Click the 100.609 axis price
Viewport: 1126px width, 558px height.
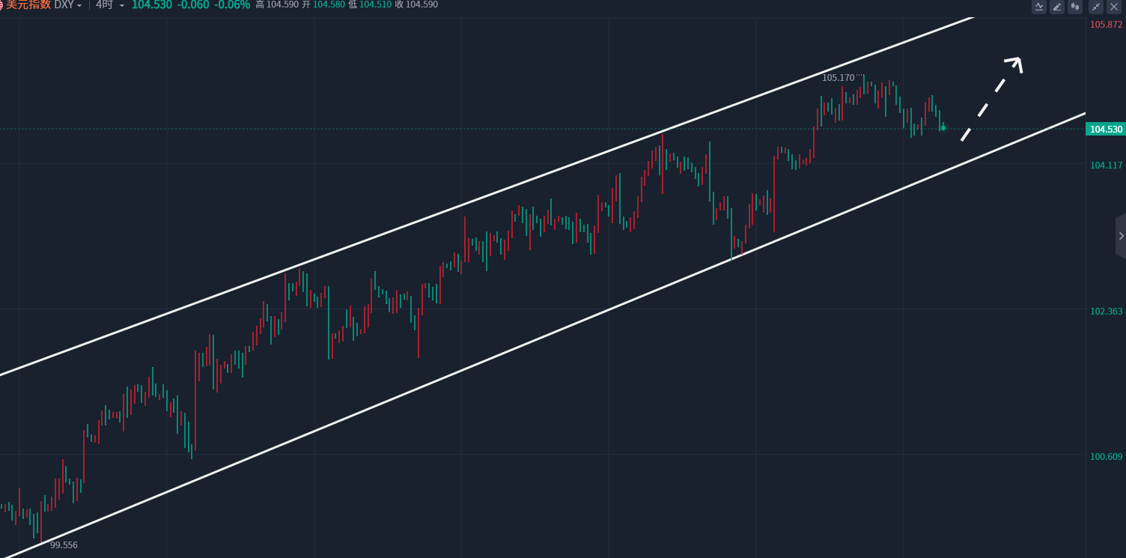[x=1106, y=457]
